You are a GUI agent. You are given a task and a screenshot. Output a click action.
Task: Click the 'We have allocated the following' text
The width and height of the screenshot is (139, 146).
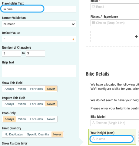115,84
